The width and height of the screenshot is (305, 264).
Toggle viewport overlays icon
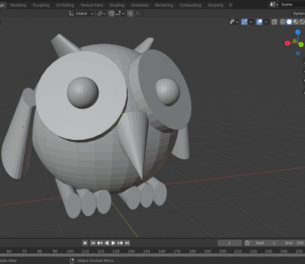[x=259, y=22]
